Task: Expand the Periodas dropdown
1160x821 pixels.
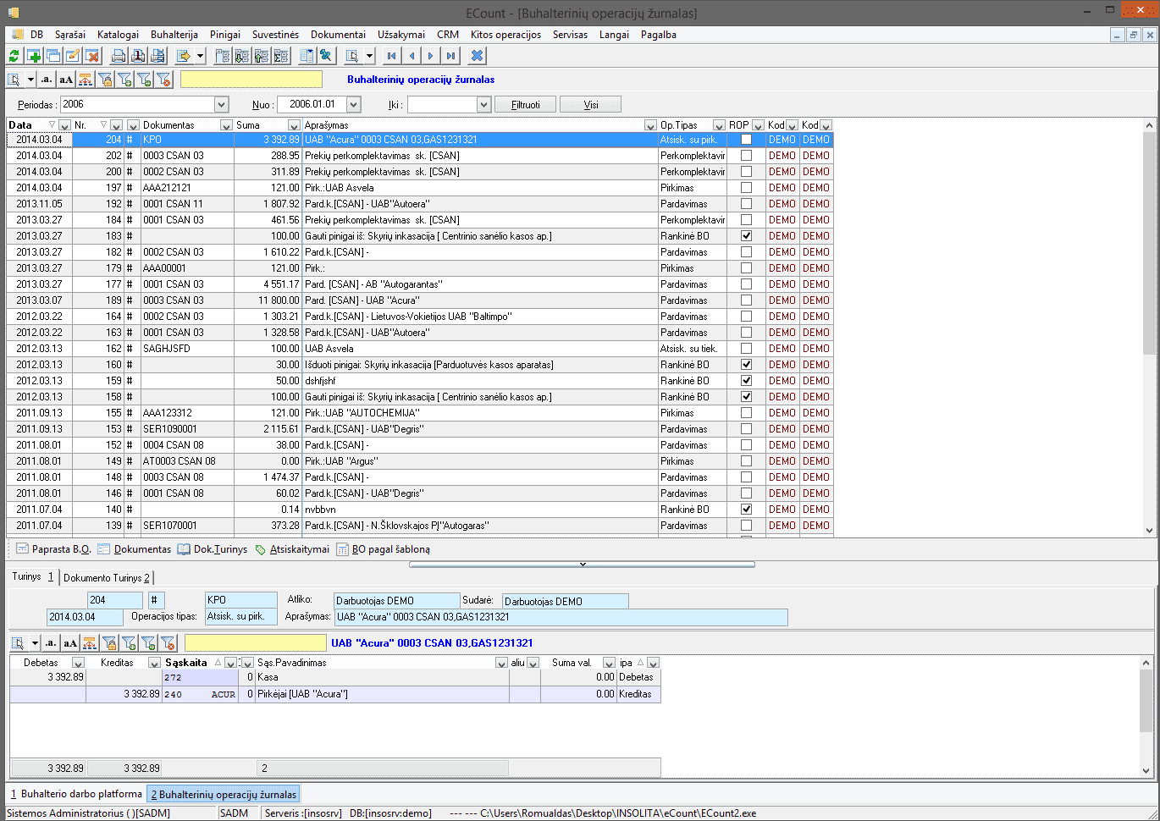Action: 221,105
